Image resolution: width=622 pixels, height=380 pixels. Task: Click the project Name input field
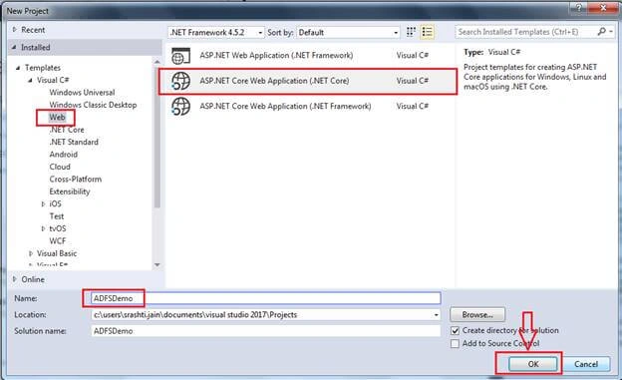[266, 298]
